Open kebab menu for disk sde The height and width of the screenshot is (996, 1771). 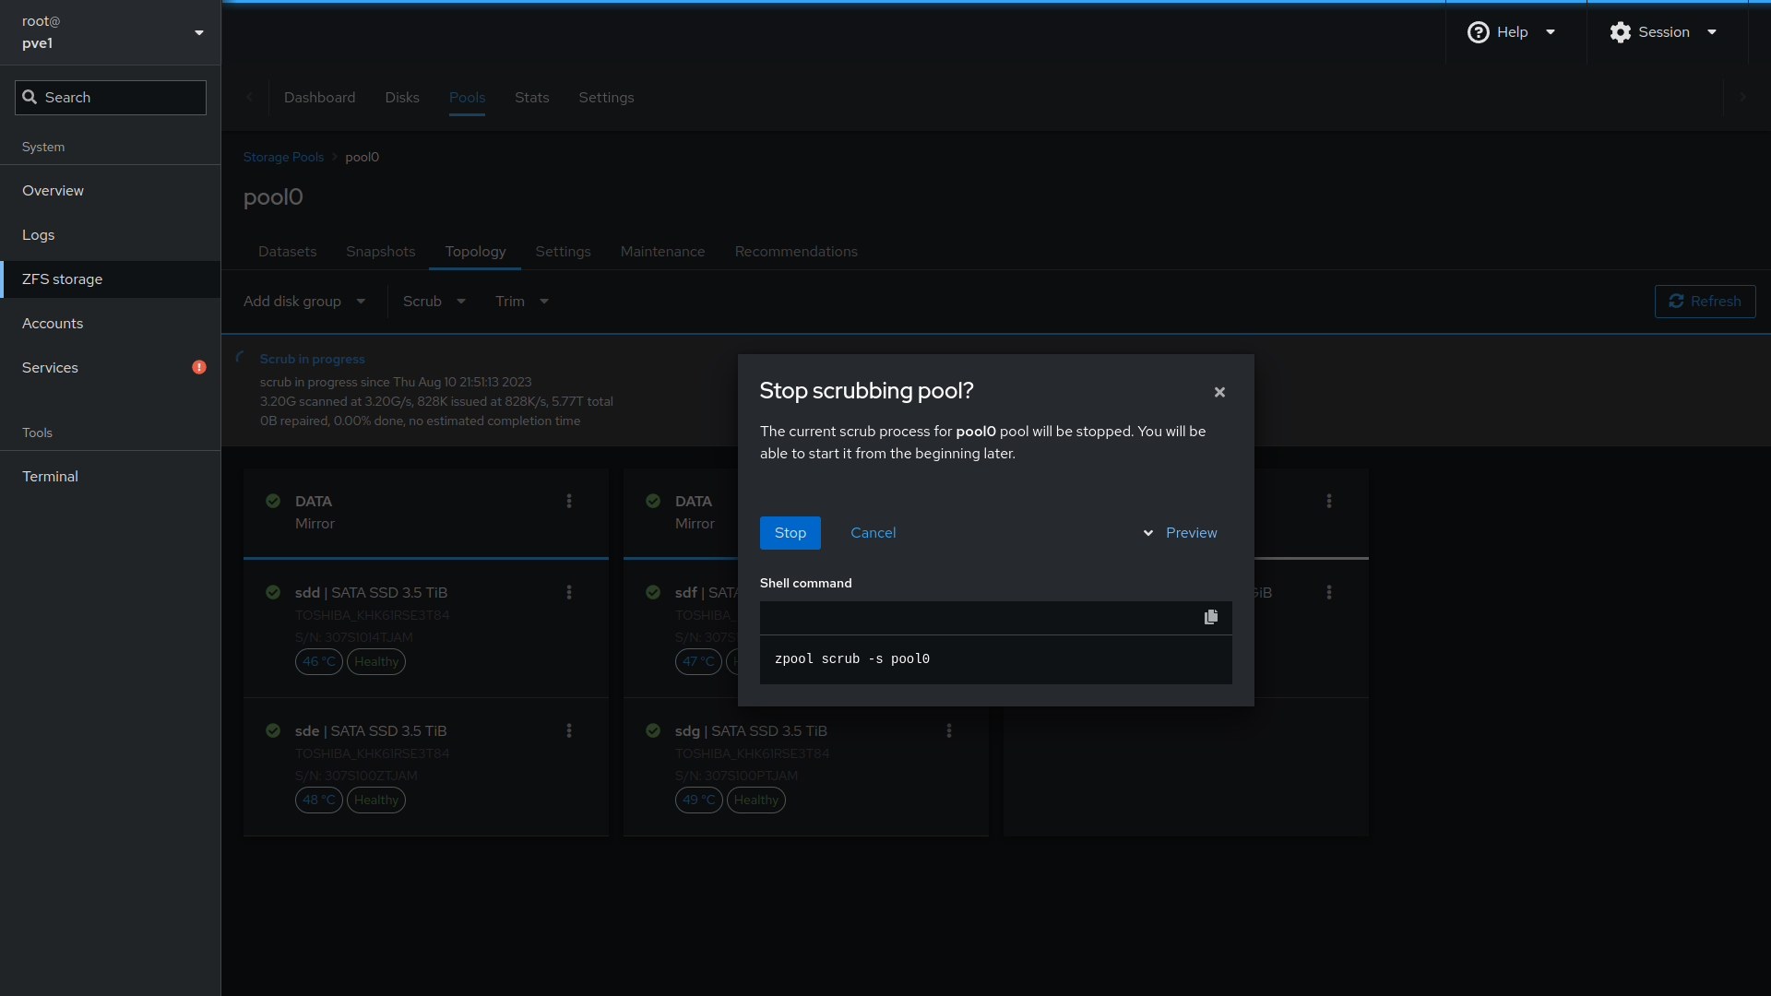tap(569, 730)
